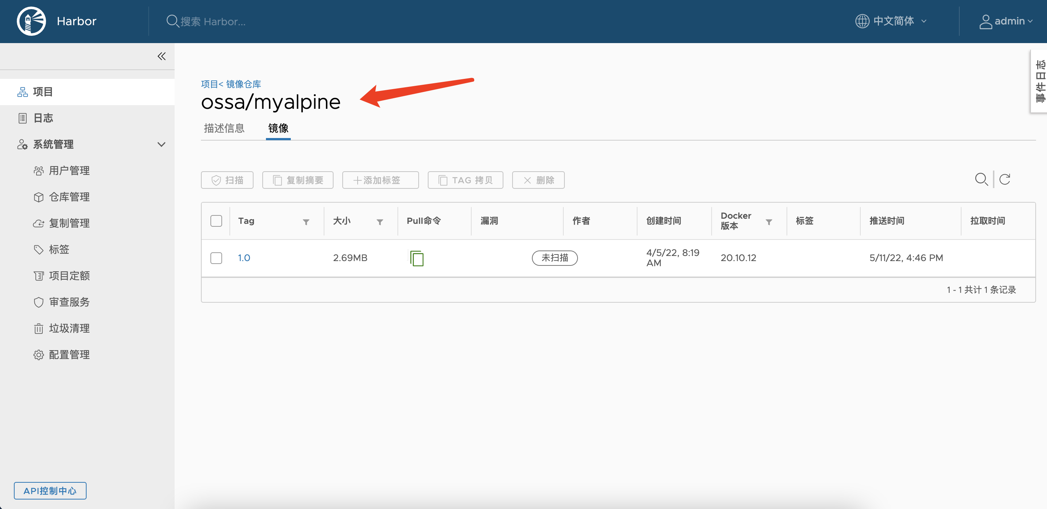The image size is (1047, 509).
Task: Follow the 项目< breadcrumb link
Action: point(212,84)
